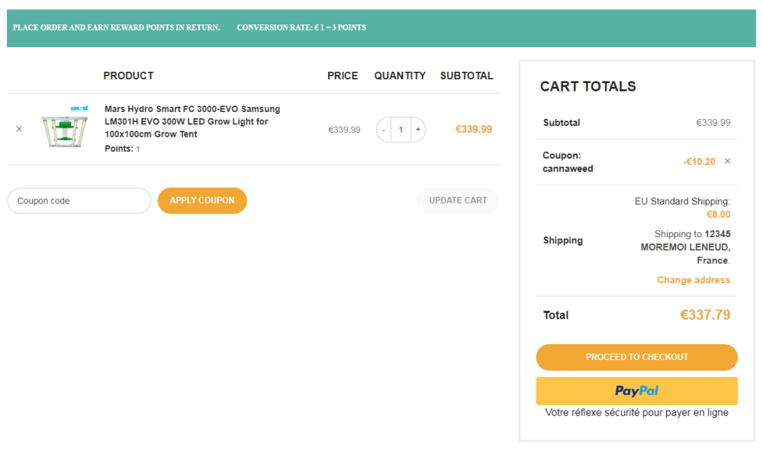Open the Mars Hydro Smart FC 3000-EVO product link
Image resolution: width=763 pixels, height=460 pixels.
click(192, 121)
